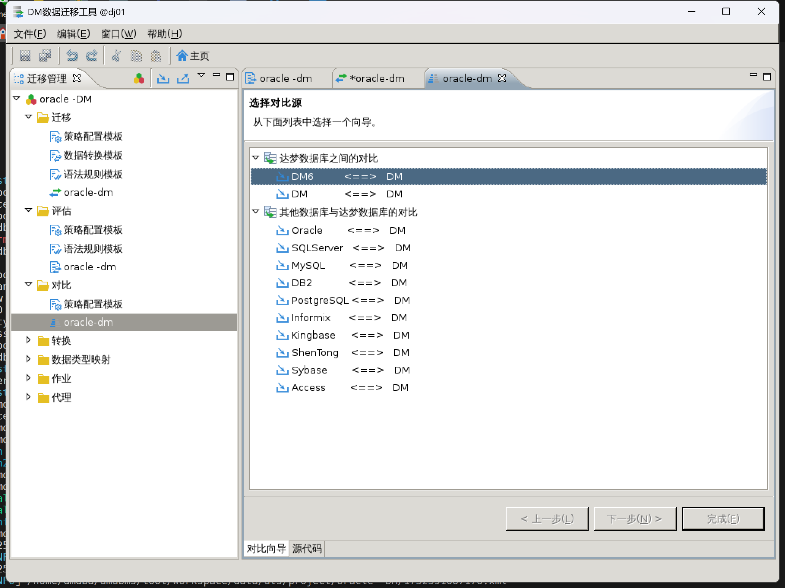
Task: Click the Cut scissors icon
Action: point(116,56)
